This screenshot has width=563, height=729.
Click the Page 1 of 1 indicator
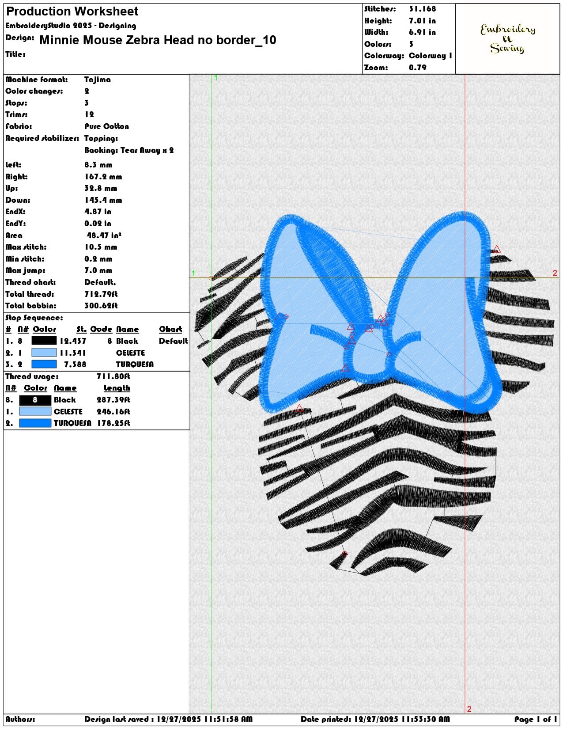(x=536, y=719)
